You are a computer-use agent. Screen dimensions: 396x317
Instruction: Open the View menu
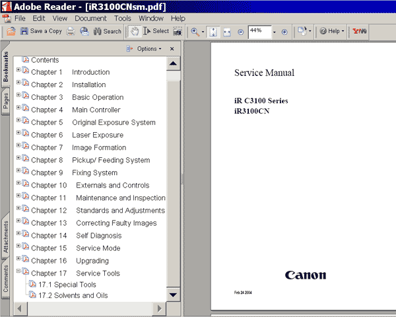pos(60,18)
